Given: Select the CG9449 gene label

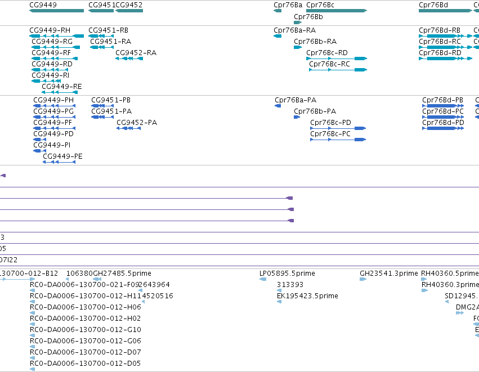Looking at the screenshot, I should point(43,5).
